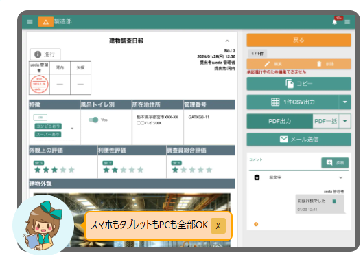Set 調査員総合評価 rating to five stars

pyautogui.click(x=209, y=170)
